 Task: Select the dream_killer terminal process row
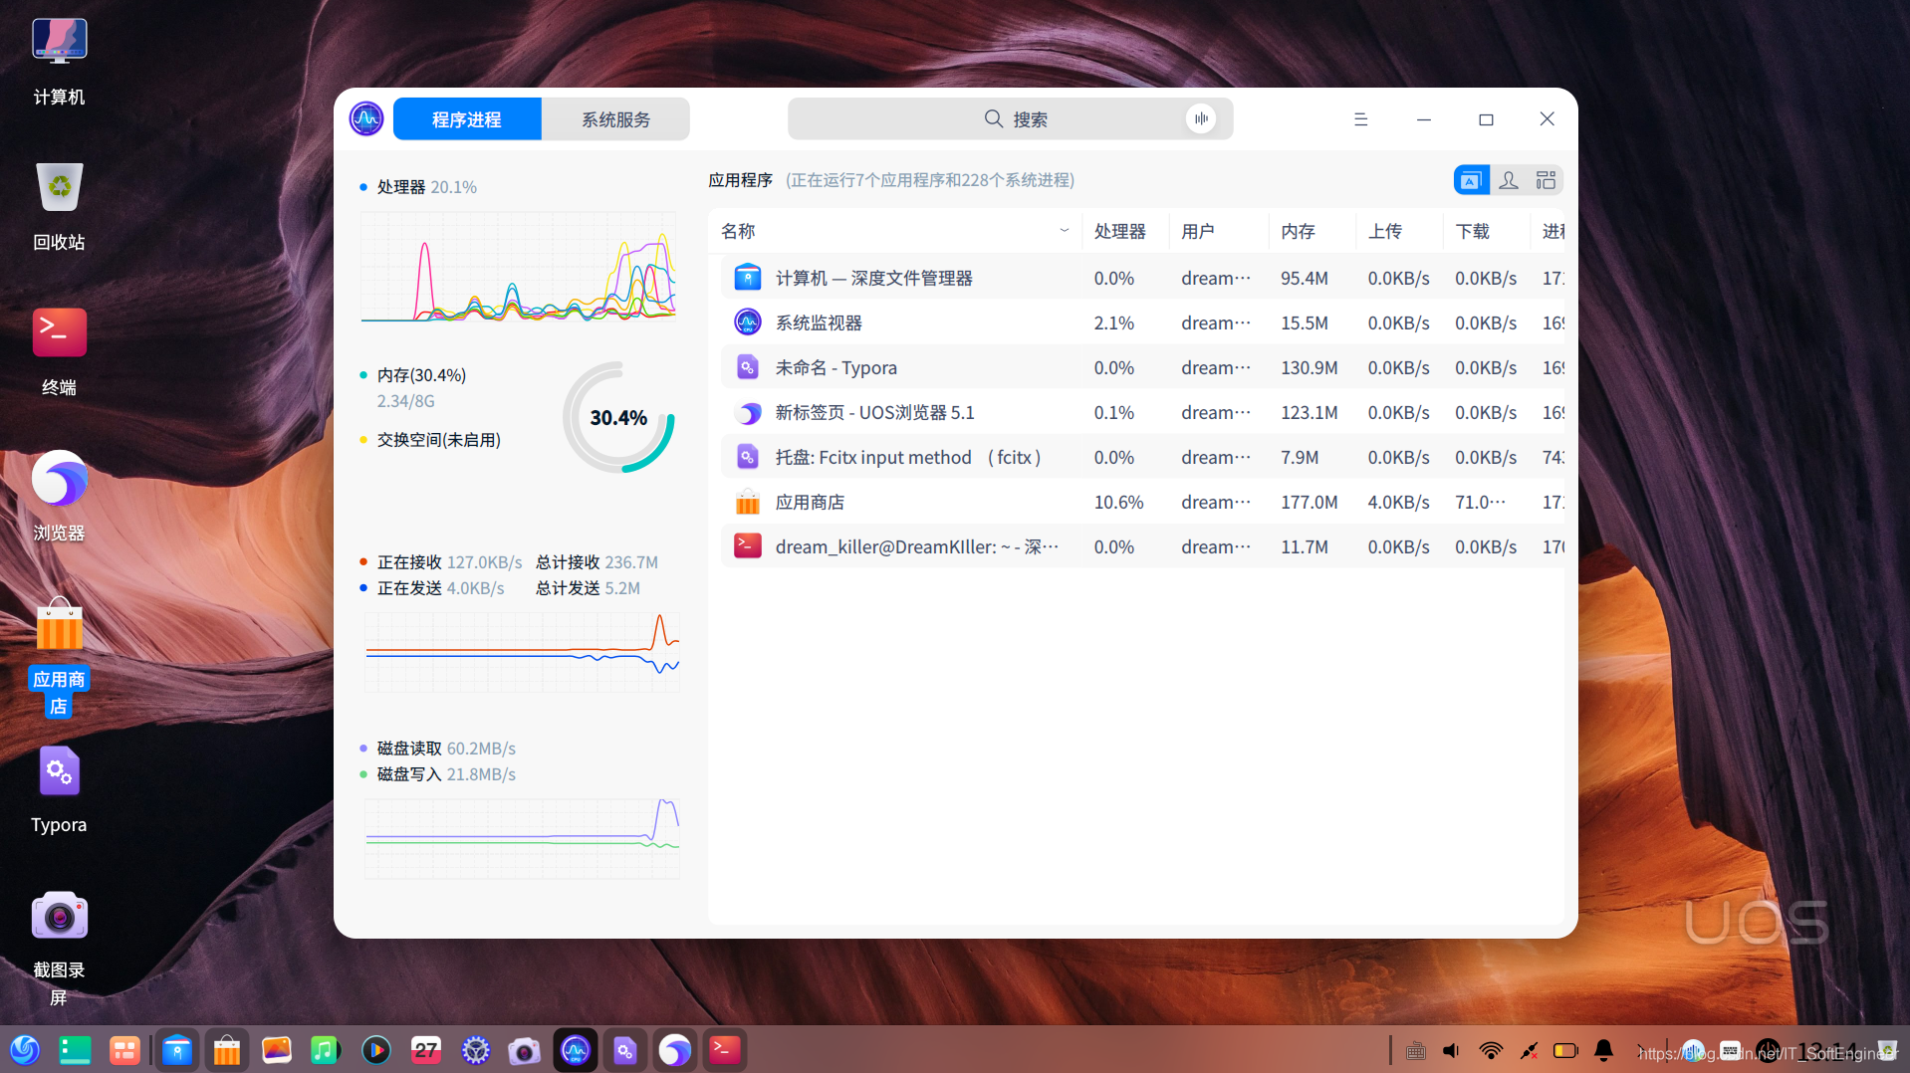click(x=1142, y=546)
